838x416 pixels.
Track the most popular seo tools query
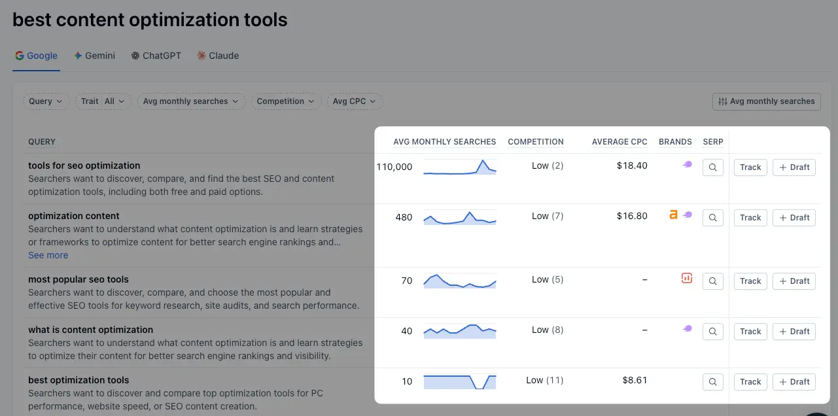coord(750,281)
